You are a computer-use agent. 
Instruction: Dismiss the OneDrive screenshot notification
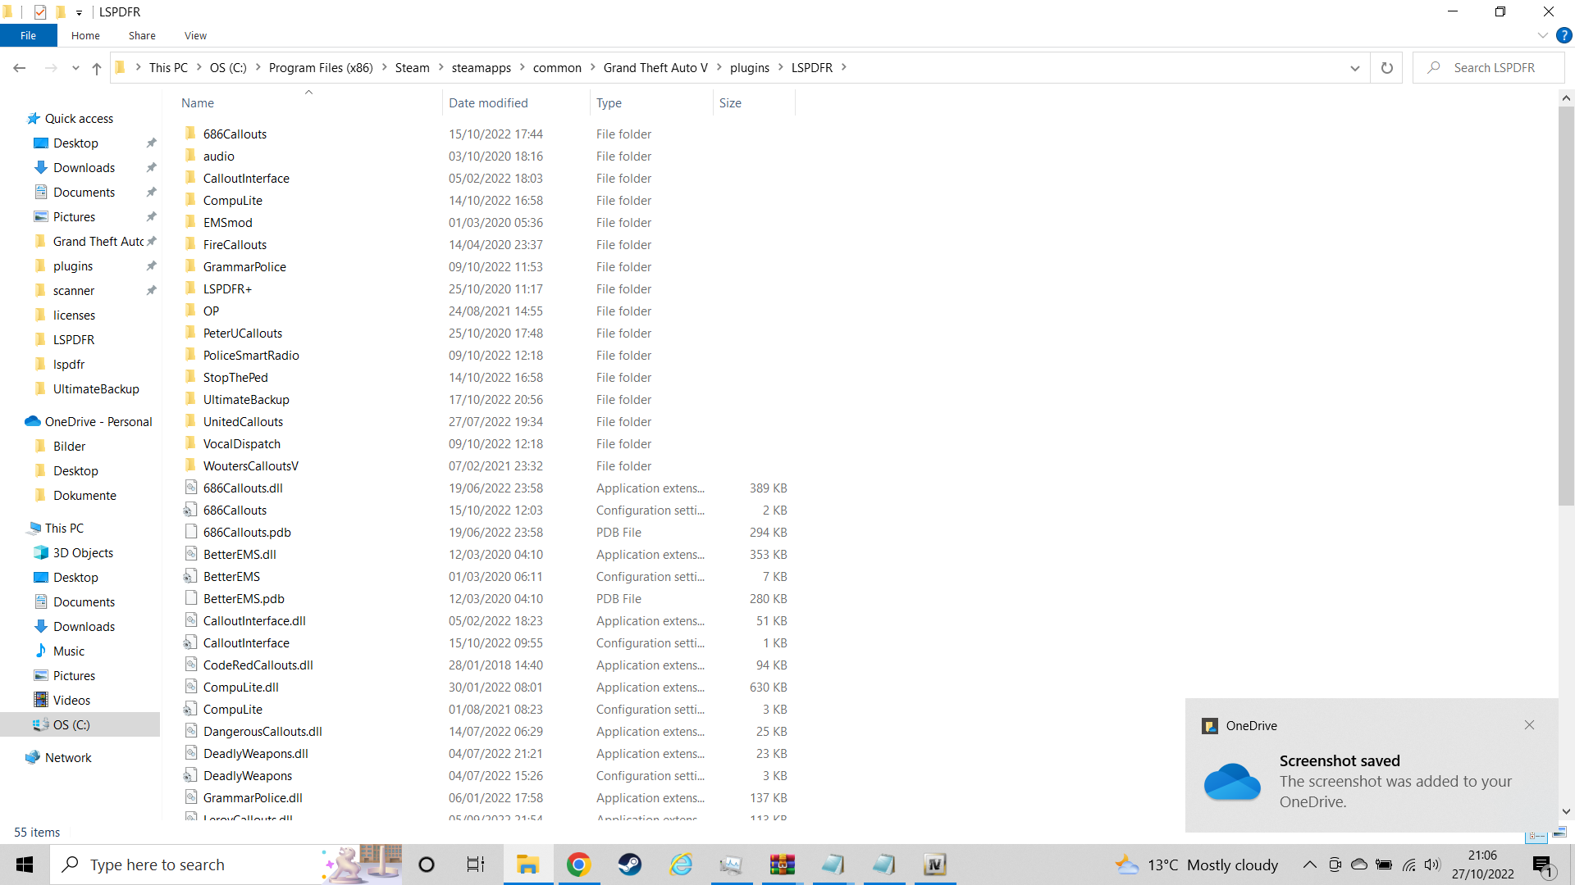click(x=1529, y=725)
